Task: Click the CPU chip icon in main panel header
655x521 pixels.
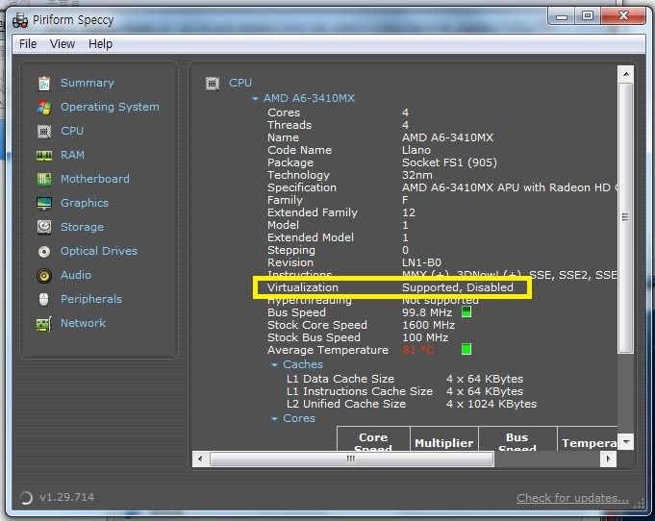Action: (x=213, y=84)
